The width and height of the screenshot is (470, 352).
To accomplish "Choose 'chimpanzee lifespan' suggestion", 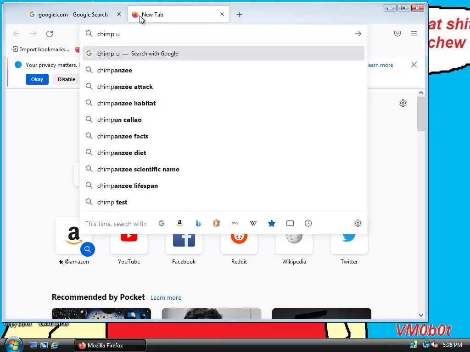I will point(224,186).
